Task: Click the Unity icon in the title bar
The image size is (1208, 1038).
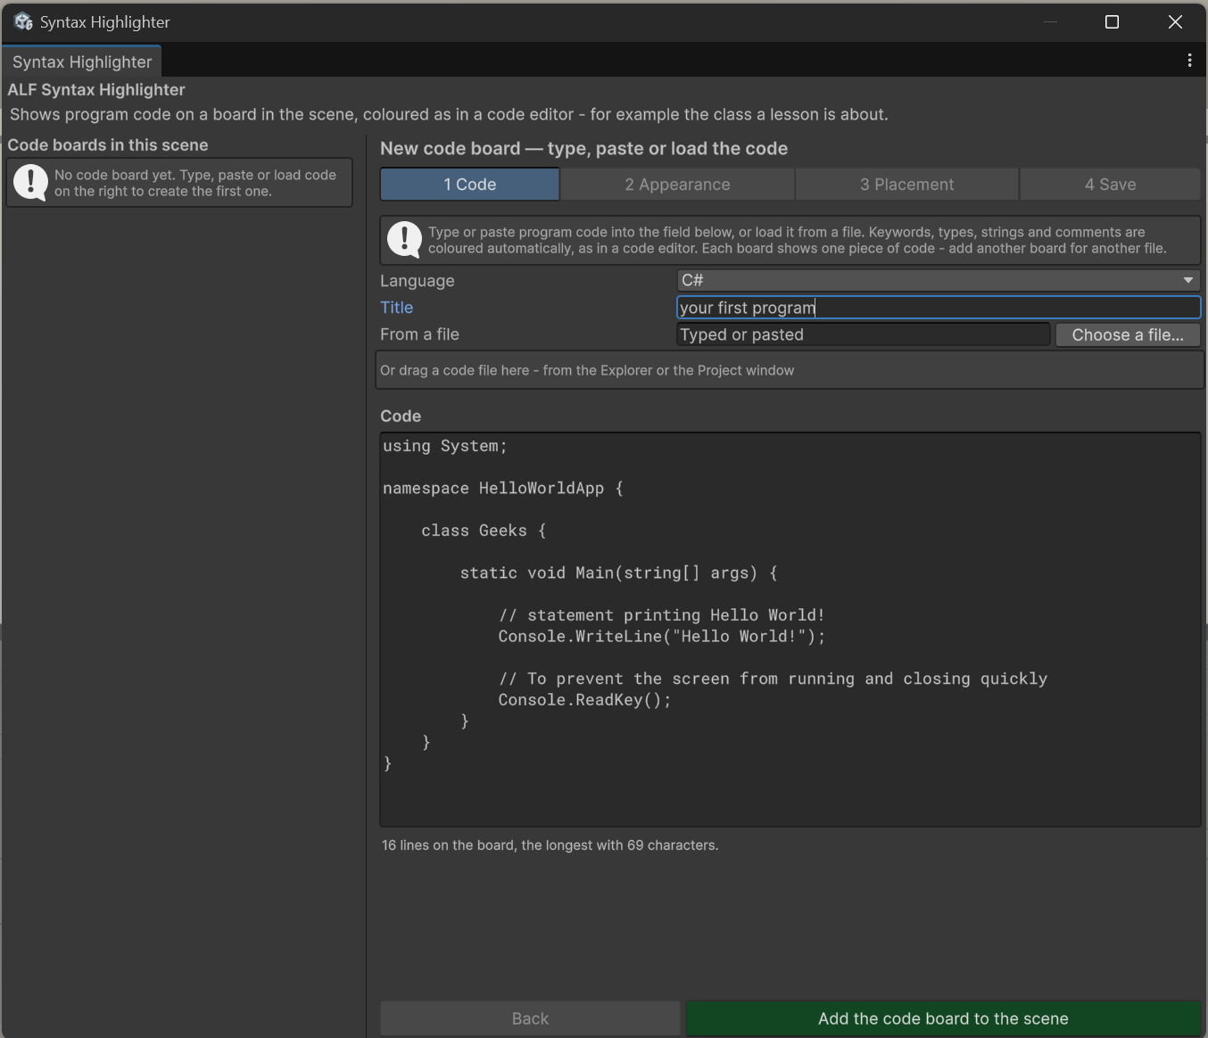Action: (23, 21)
